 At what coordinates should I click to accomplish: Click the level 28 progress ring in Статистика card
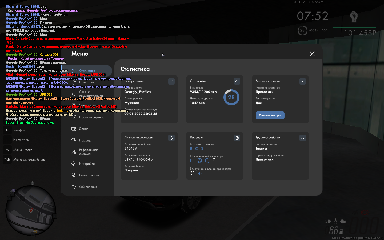(x=231, y=97)
